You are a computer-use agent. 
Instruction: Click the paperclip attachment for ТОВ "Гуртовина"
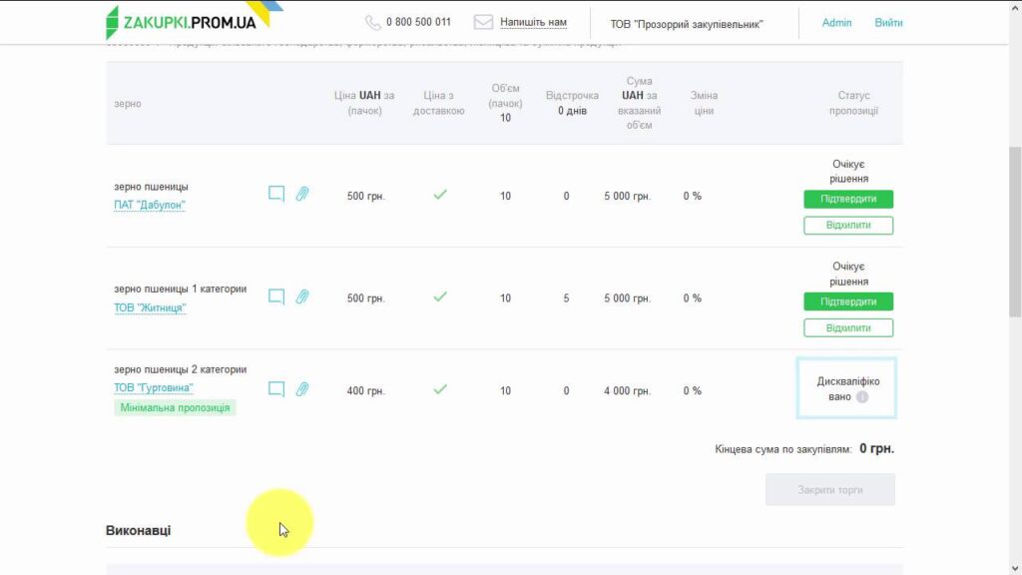tap(302, 390)
